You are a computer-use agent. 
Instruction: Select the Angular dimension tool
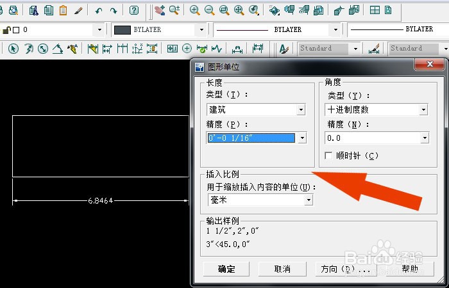58,49
